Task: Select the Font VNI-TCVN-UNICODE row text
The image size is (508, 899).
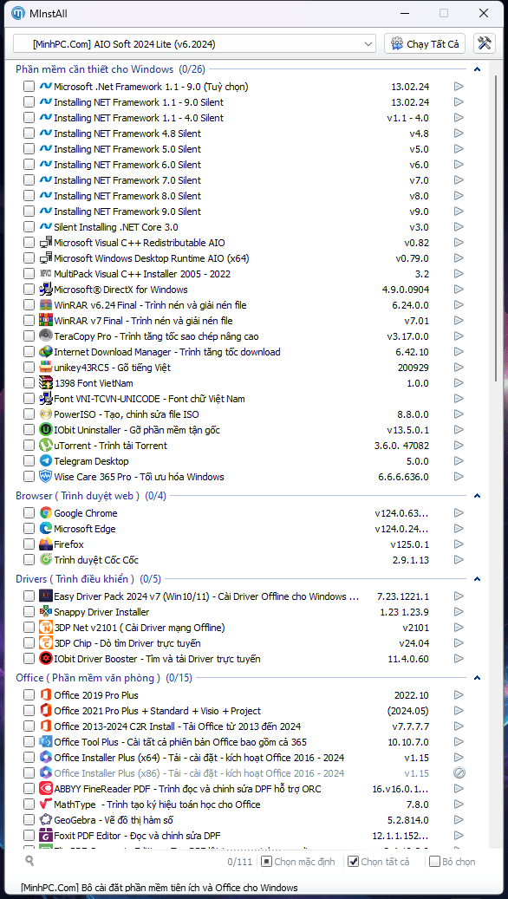Action: click(x=150, y=399)
